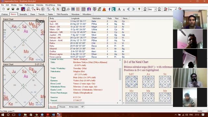
Task: Click the Twitter t icon
Action: (113, 9)
